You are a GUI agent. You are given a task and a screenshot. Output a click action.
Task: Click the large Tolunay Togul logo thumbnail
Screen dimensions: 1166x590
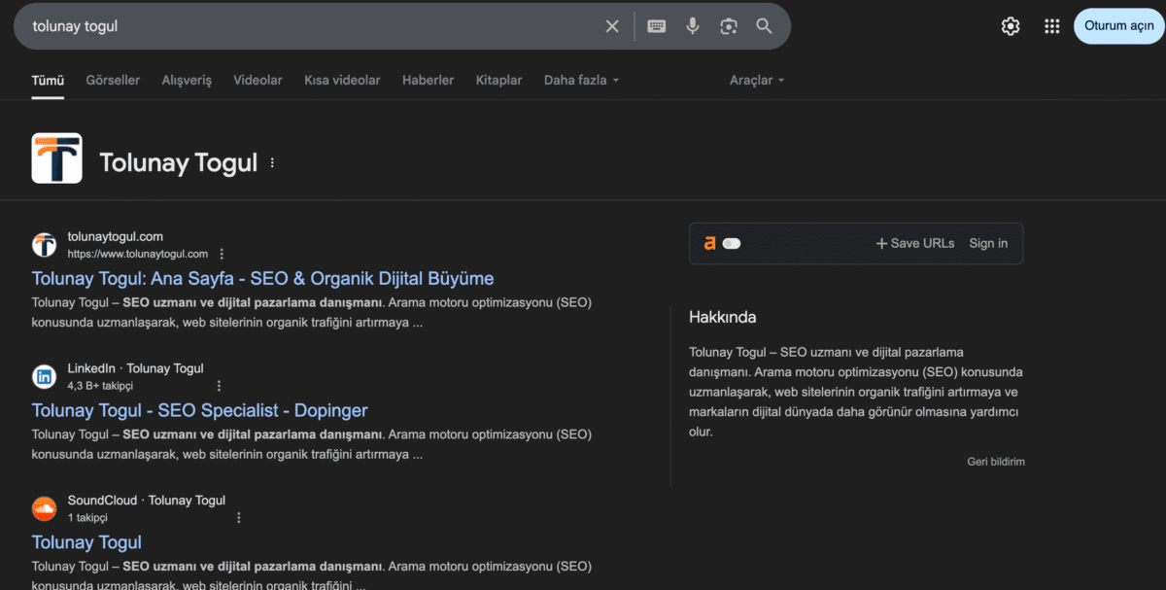coord(56,157)
